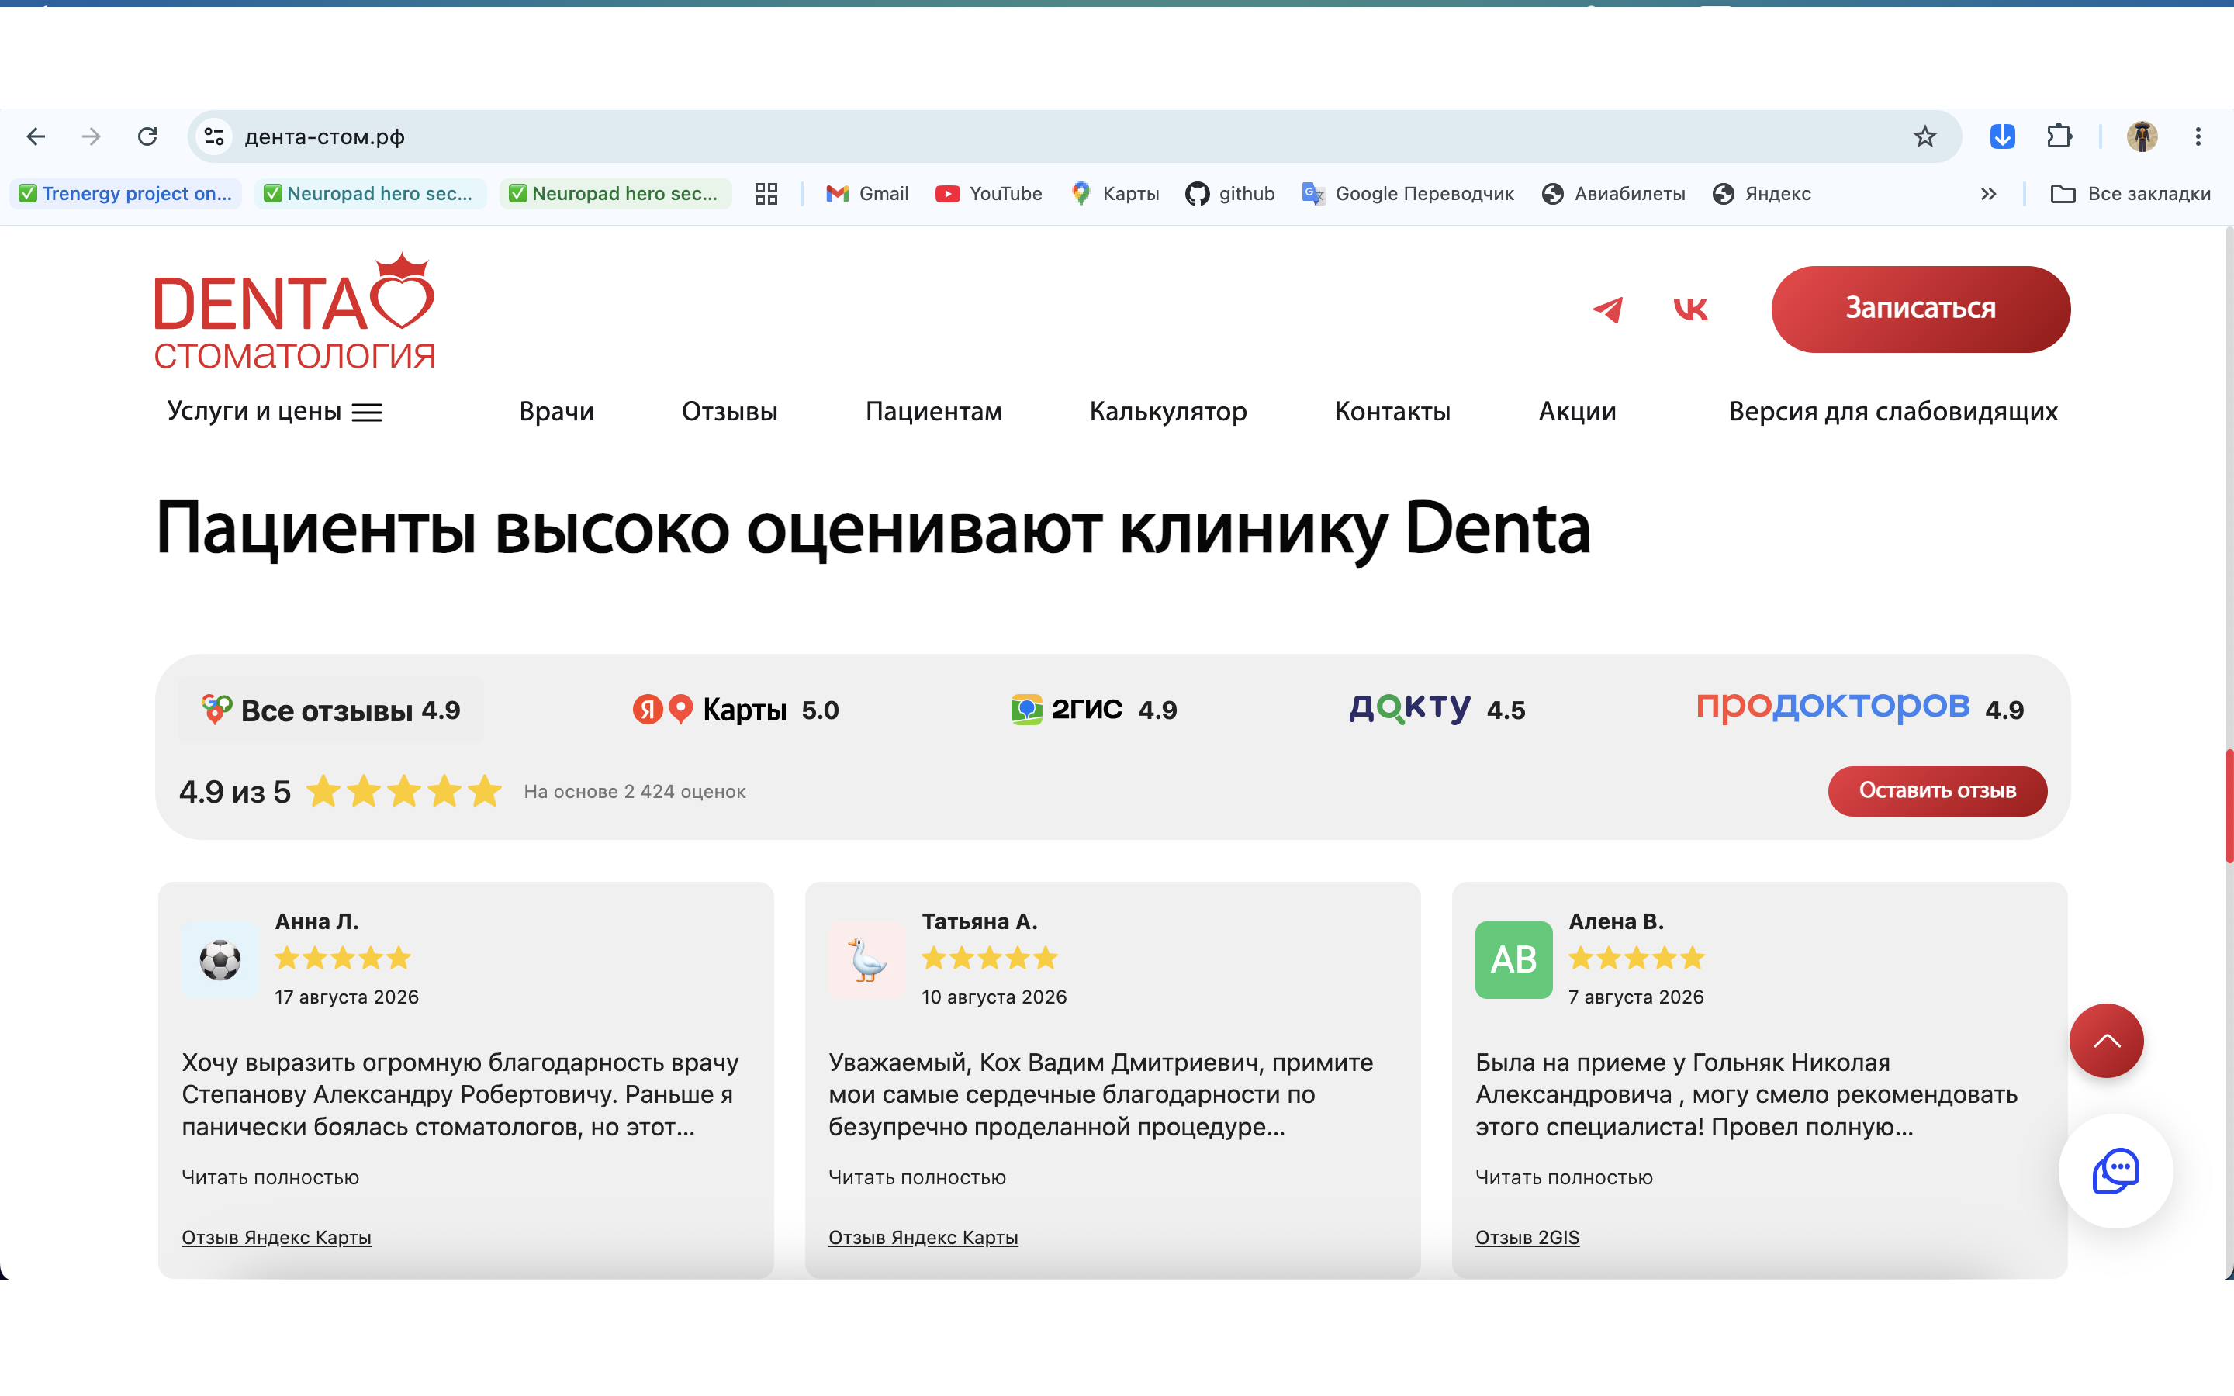Open Отзыв 2GIS link under Алена В.
2234x1396 pixels.
pos(1527,1237)
